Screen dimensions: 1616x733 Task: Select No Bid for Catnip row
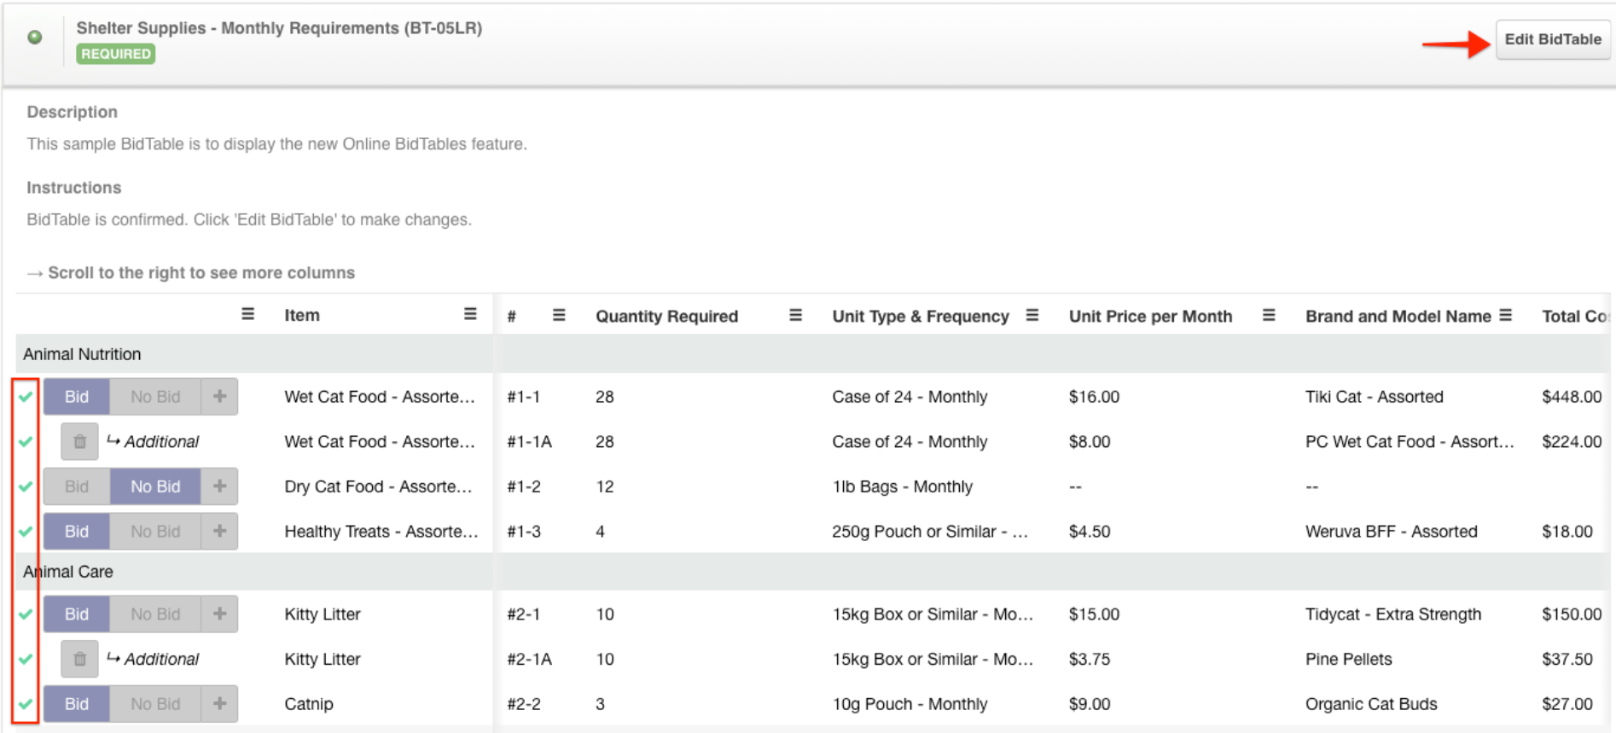tap(155, 704)
